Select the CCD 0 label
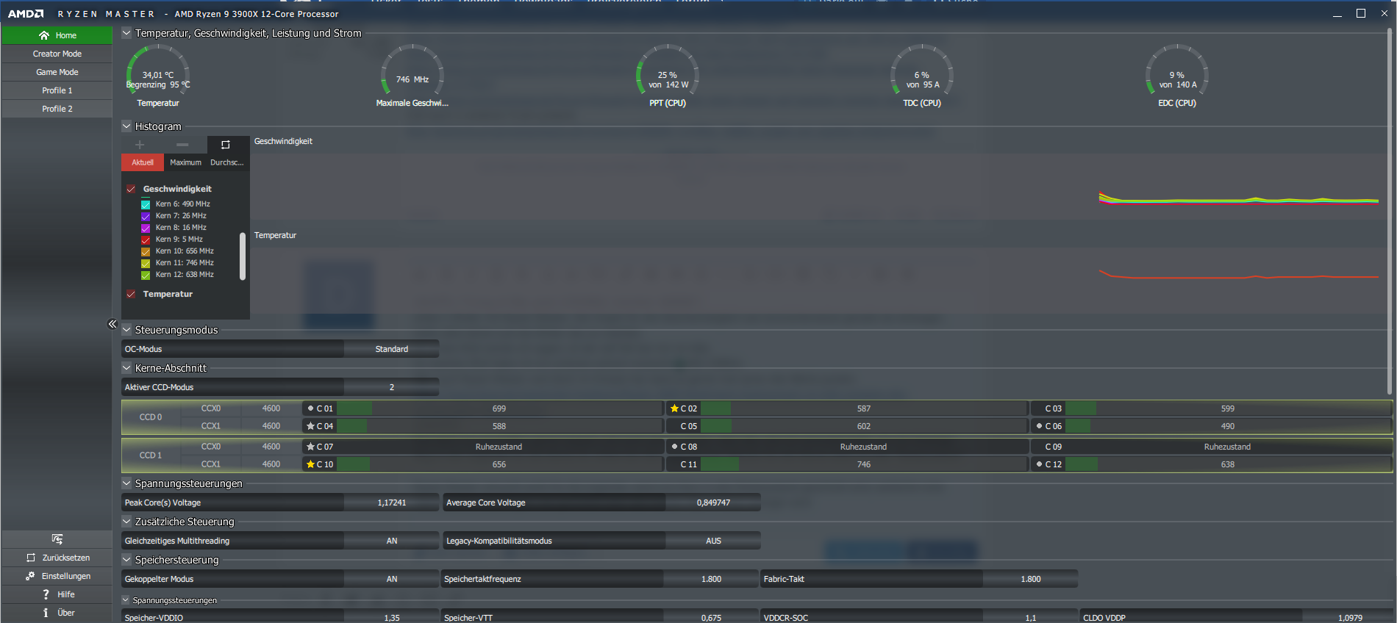Screen dimensions: 1397x623 tap(151, 417)
